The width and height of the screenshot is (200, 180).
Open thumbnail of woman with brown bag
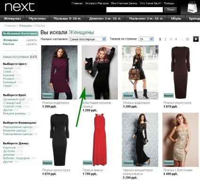point(140,72)
